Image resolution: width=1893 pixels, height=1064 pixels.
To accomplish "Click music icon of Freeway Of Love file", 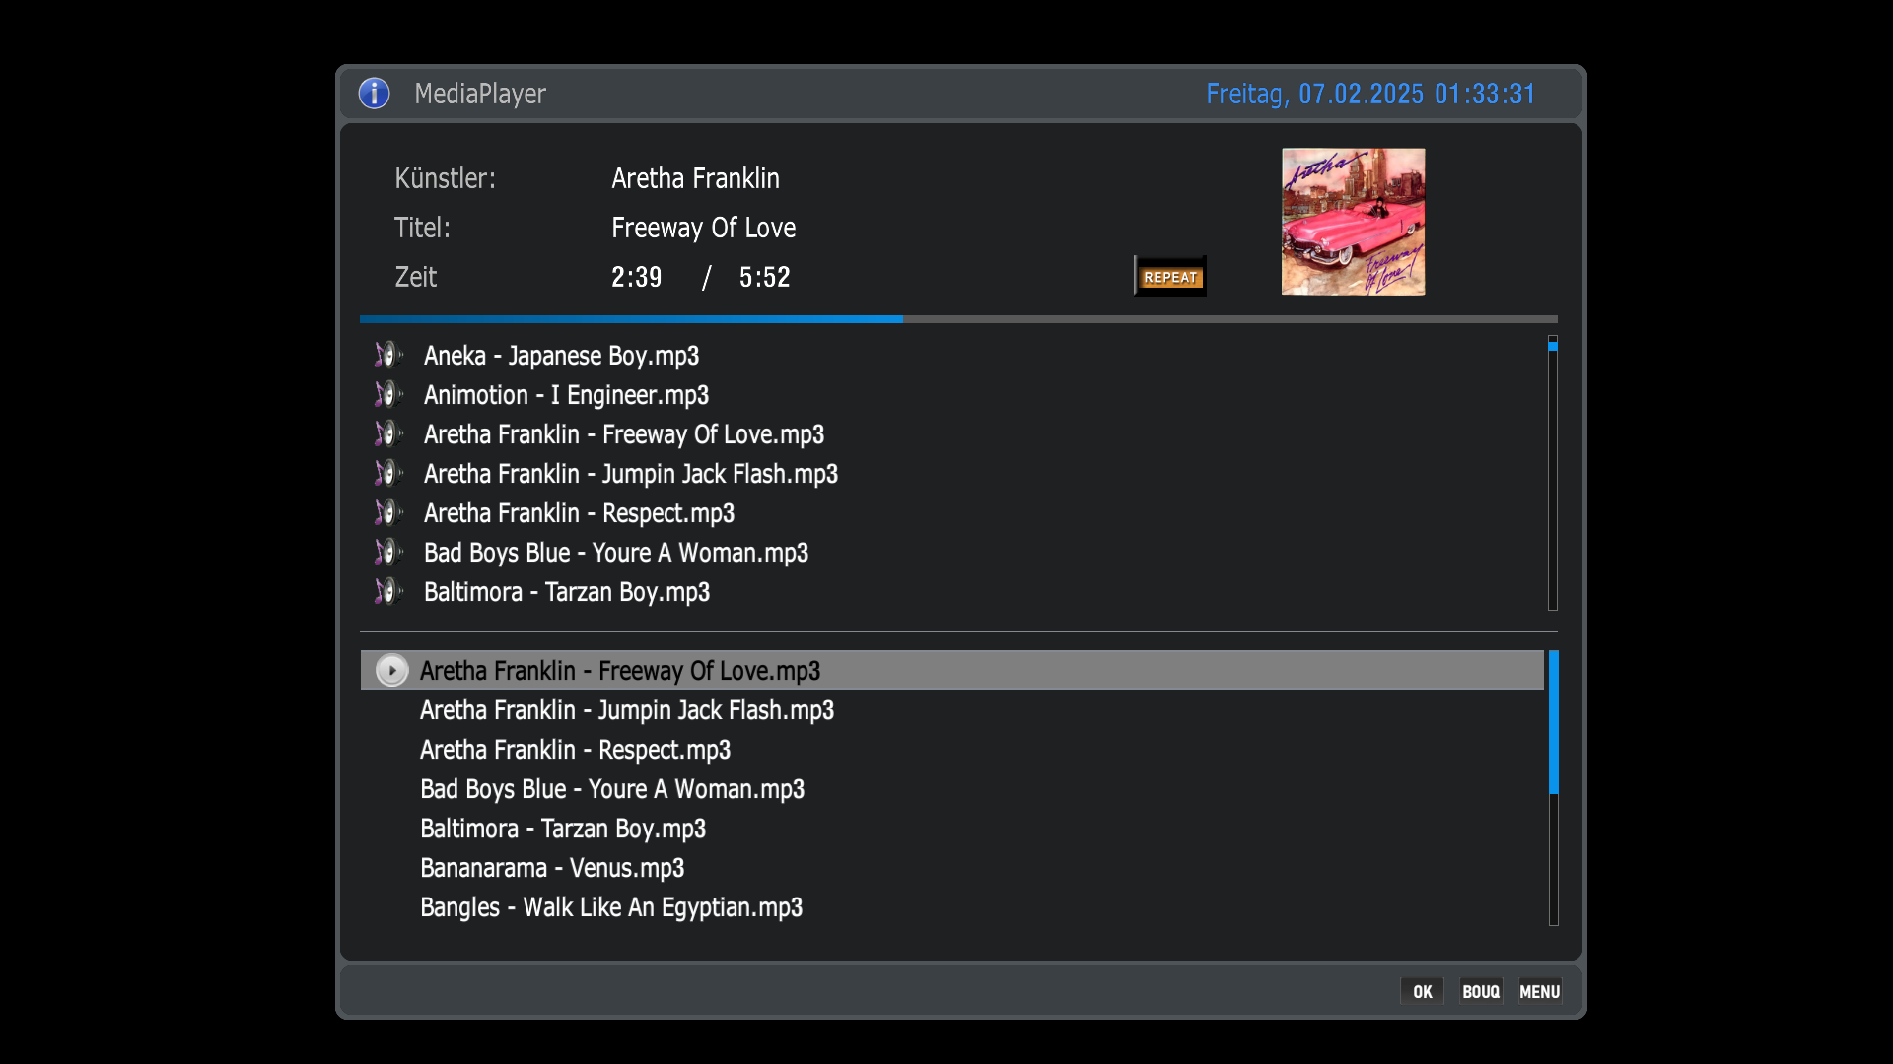I will (x=387, y=433).
